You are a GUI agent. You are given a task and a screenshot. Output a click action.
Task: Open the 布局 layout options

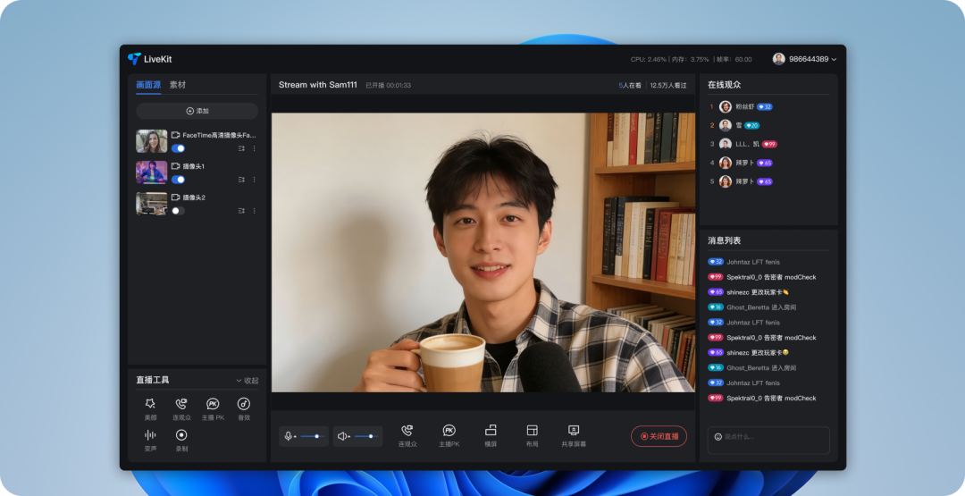point(533,436)
